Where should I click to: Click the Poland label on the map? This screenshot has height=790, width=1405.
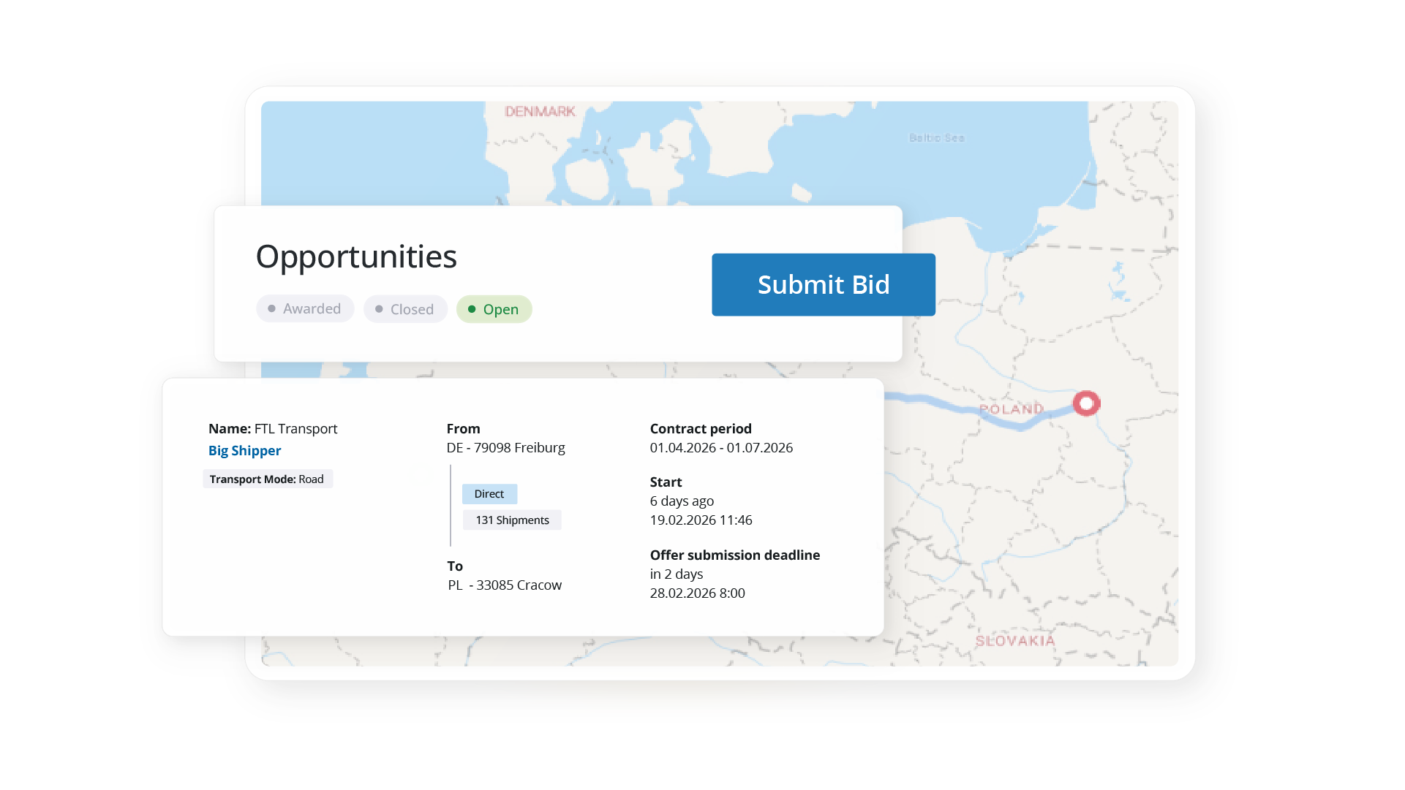coord(1012,409)
